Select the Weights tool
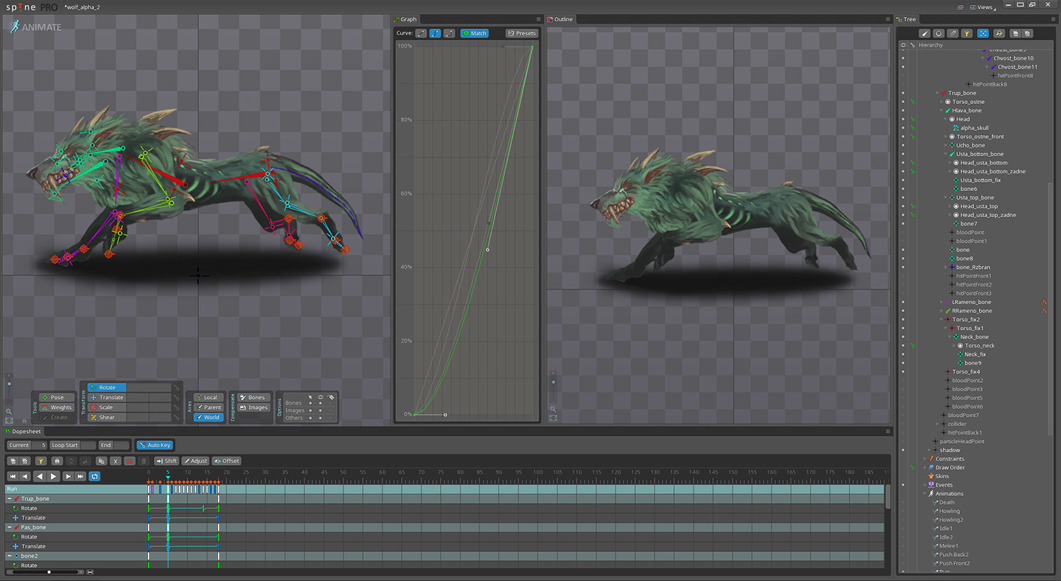This screenshot has width=1061, height=581. (57, 408)
